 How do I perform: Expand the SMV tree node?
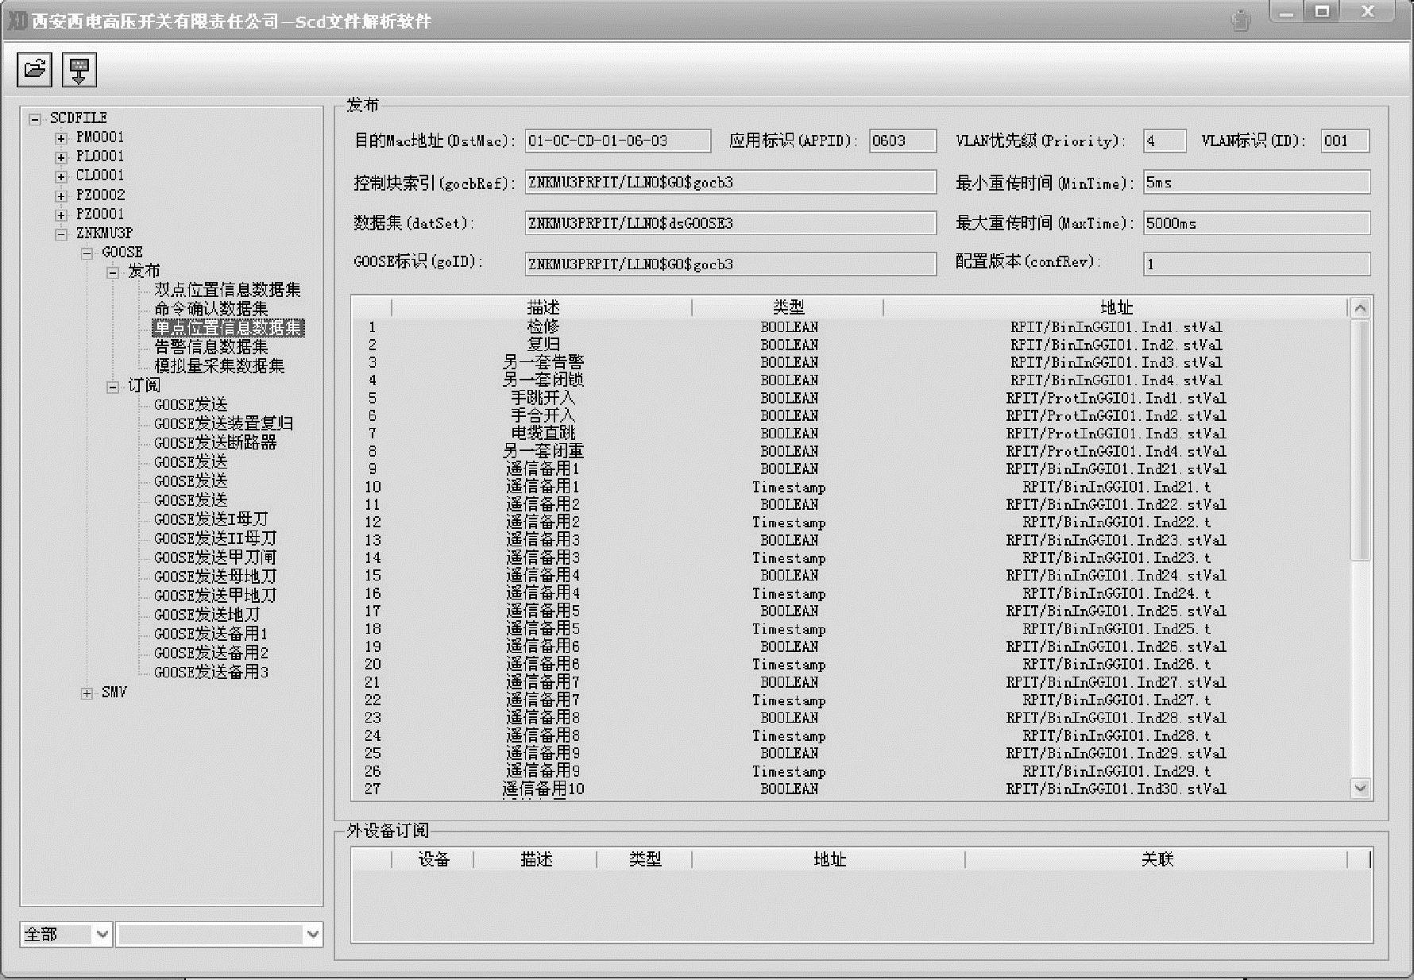87,693
